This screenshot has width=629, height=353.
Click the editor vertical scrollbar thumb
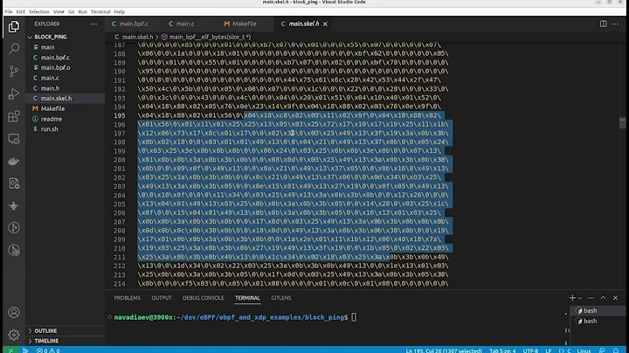(x=622, y=122)
